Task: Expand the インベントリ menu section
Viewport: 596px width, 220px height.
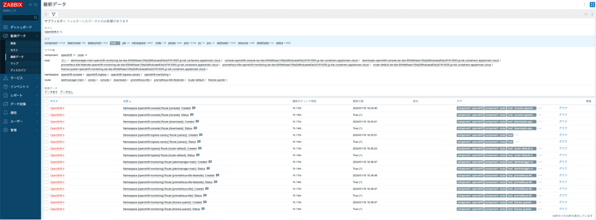Action: coord(20,86)
